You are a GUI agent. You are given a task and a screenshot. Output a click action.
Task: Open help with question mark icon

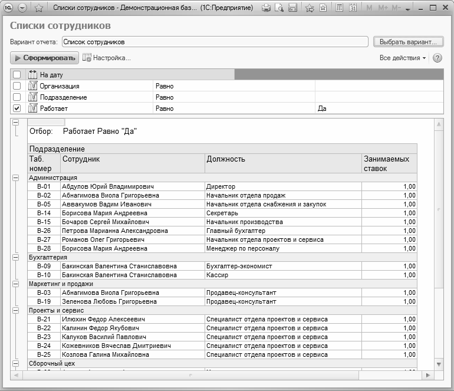click(437, 58)
